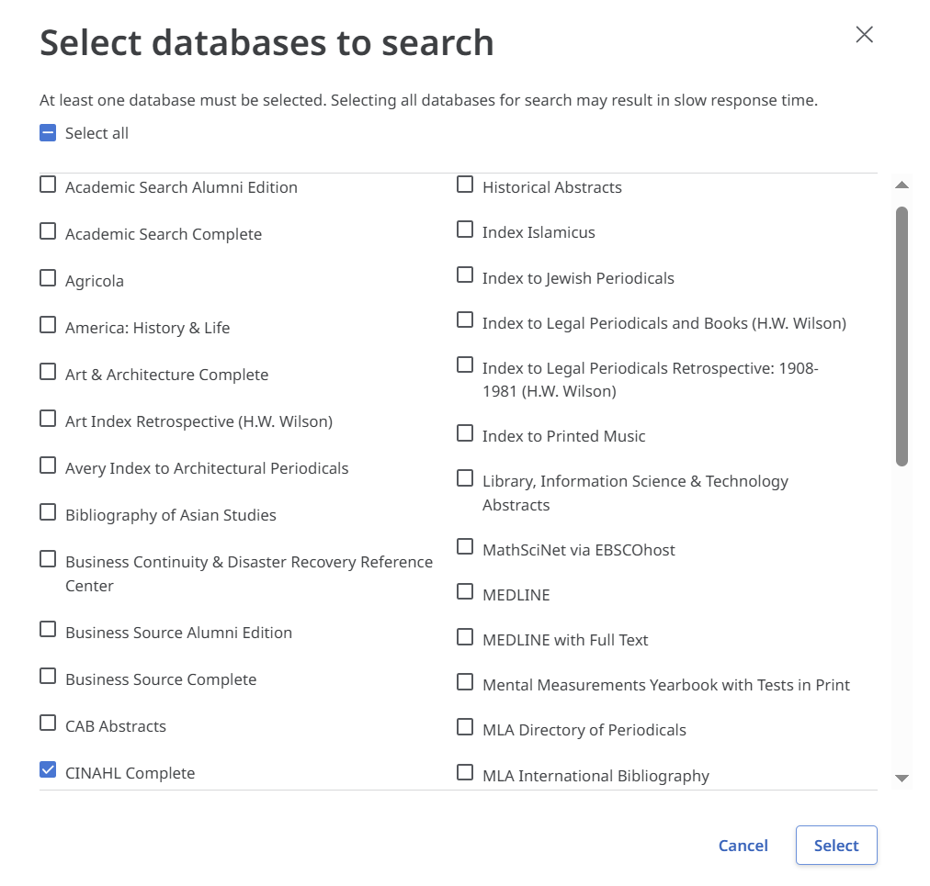Select MathSciNet via EBSCOhost checkbox

[465, 548]
